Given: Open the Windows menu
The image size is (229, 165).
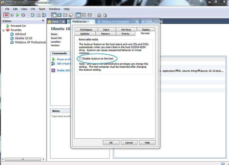Looking at the screenshot, I should tap(54, 9).
